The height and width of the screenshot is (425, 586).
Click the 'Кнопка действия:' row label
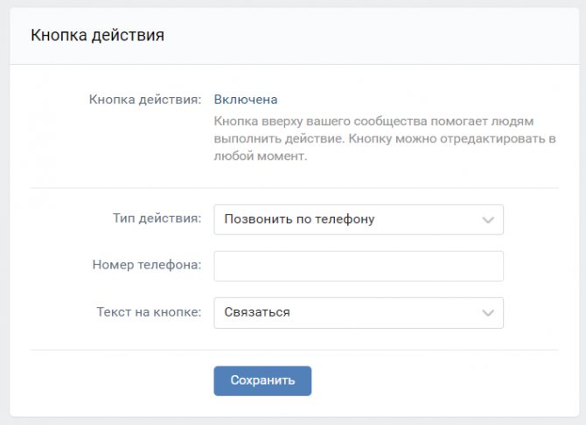point(145,100)
